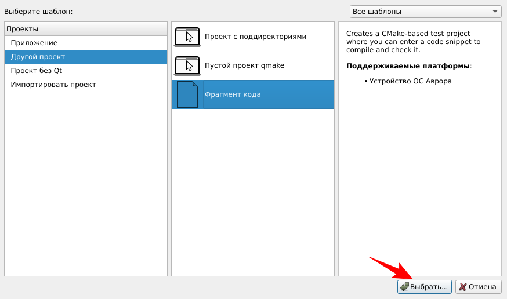
Task: Select the Проект с поддиректориями template label
Action: point(255,37)
